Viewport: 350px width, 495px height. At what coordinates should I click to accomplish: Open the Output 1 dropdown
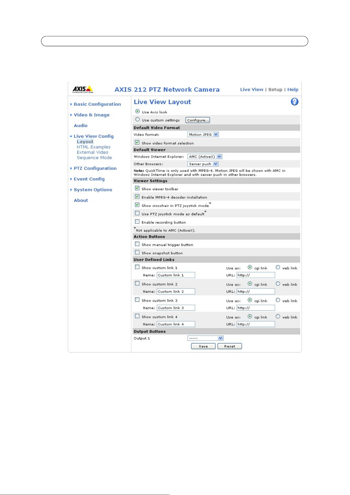coord(206,338)
